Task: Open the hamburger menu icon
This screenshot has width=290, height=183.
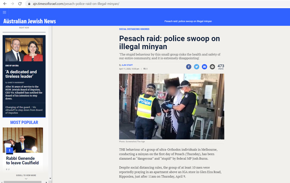Action: [x=4, y=12]
